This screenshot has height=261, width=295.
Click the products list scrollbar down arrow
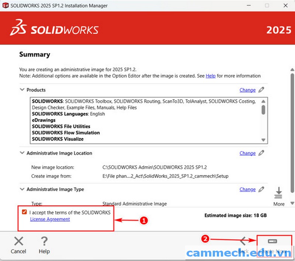pyautogui.click(x=263, y=140)
